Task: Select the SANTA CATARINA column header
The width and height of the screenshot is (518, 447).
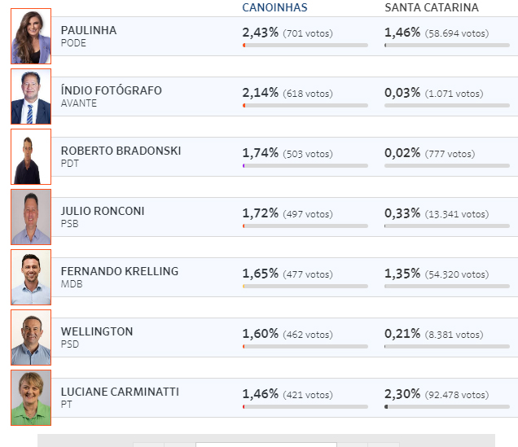Action: [x=432, y=7]
